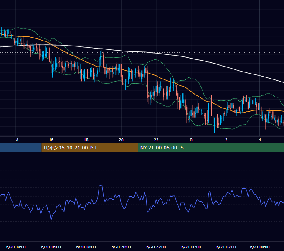
Task: Click the 6/20 18:00 date label
Action: (x=86, y=247)
